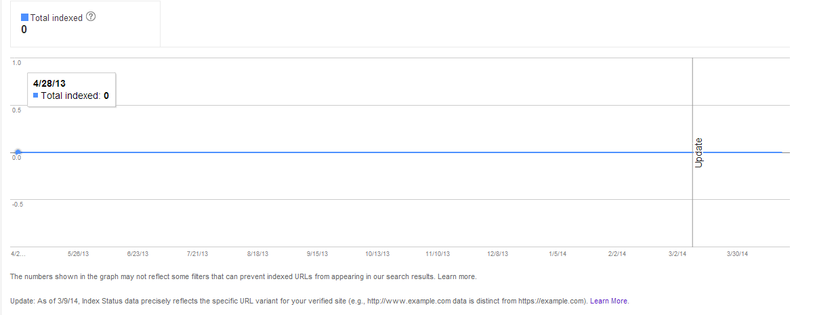
Task: Pick the 10/13/13 axis date label
Action: click(377, 254)
